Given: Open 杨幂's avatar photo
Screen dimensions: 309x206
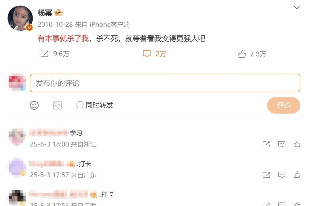Looking at the screenshot, I should (20, 18).
